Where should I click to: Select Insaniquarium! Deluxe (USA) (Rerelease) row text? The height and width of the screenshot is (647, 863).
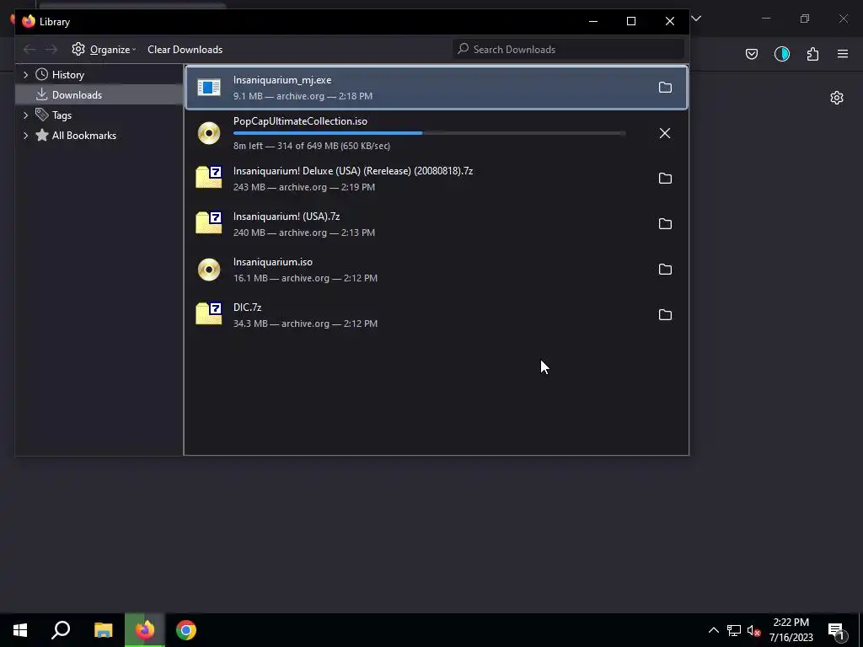point(353,171)
